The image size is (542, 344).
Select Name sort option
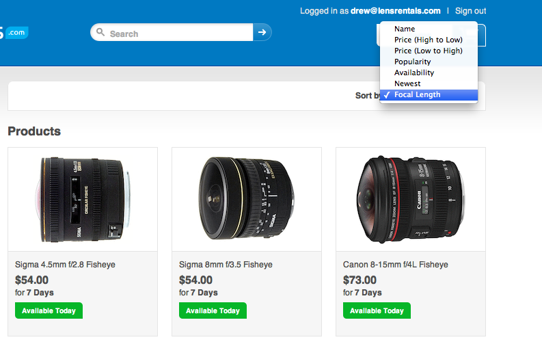(405, 29)
